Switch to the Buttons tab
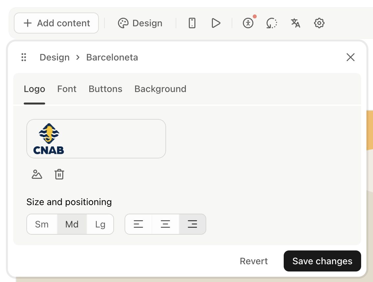 [105, 89]
